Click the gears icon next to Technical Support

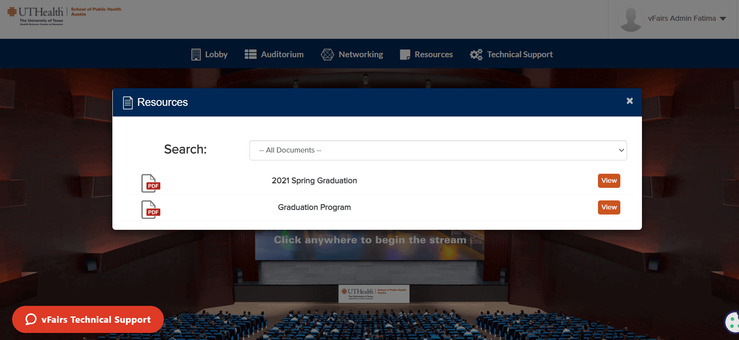(476, 55)
